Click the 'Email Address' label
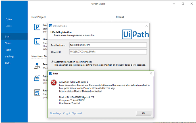 pyautogui.click(x=58, y=45)
